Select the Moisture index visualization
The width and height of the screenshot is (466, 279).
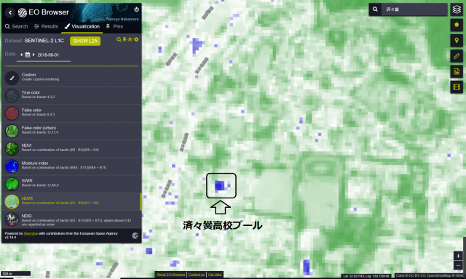coord(71,166)
